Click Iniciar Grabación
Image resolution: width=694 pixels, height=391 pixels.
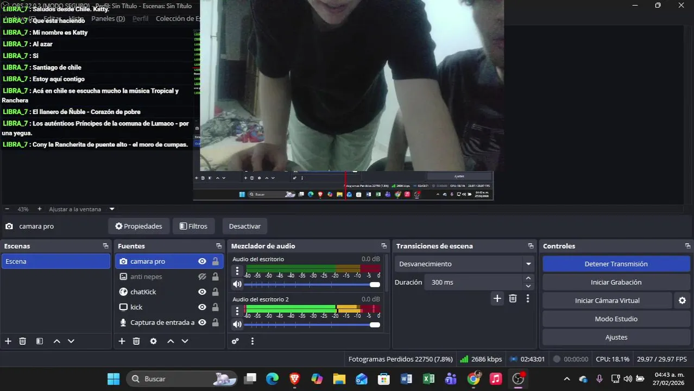click(x=616, y=282)
